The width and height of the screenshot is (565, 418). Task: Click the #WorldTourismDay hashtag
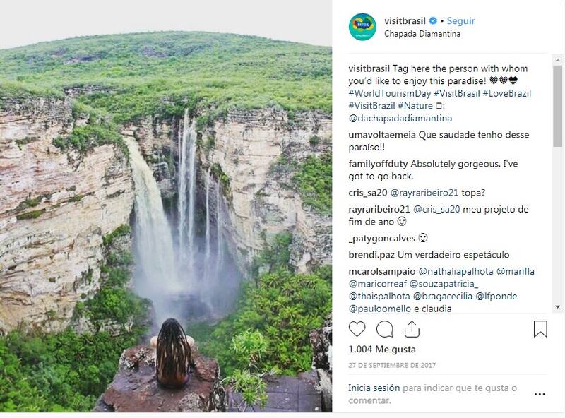coord(387,93)
